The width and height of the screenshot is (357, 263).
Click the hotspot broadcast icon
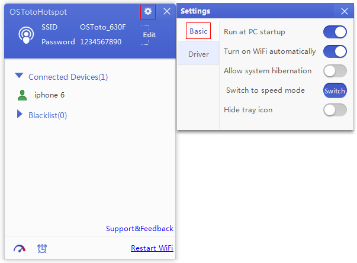coord(26,35)
